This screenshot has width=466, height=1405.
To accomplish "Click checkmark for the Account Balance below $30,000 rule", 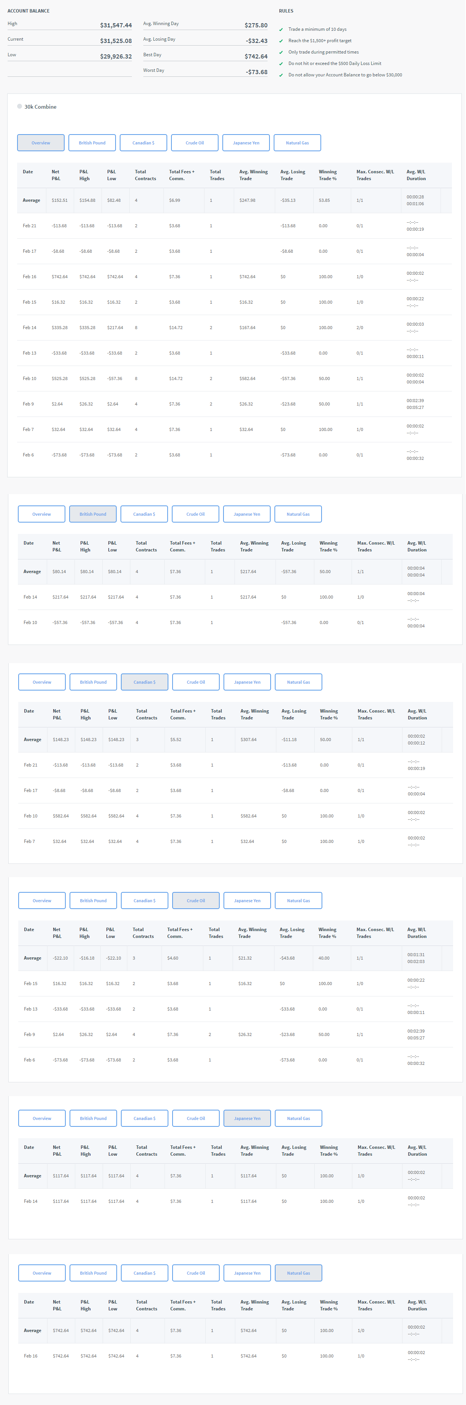I will coord(281,75).
